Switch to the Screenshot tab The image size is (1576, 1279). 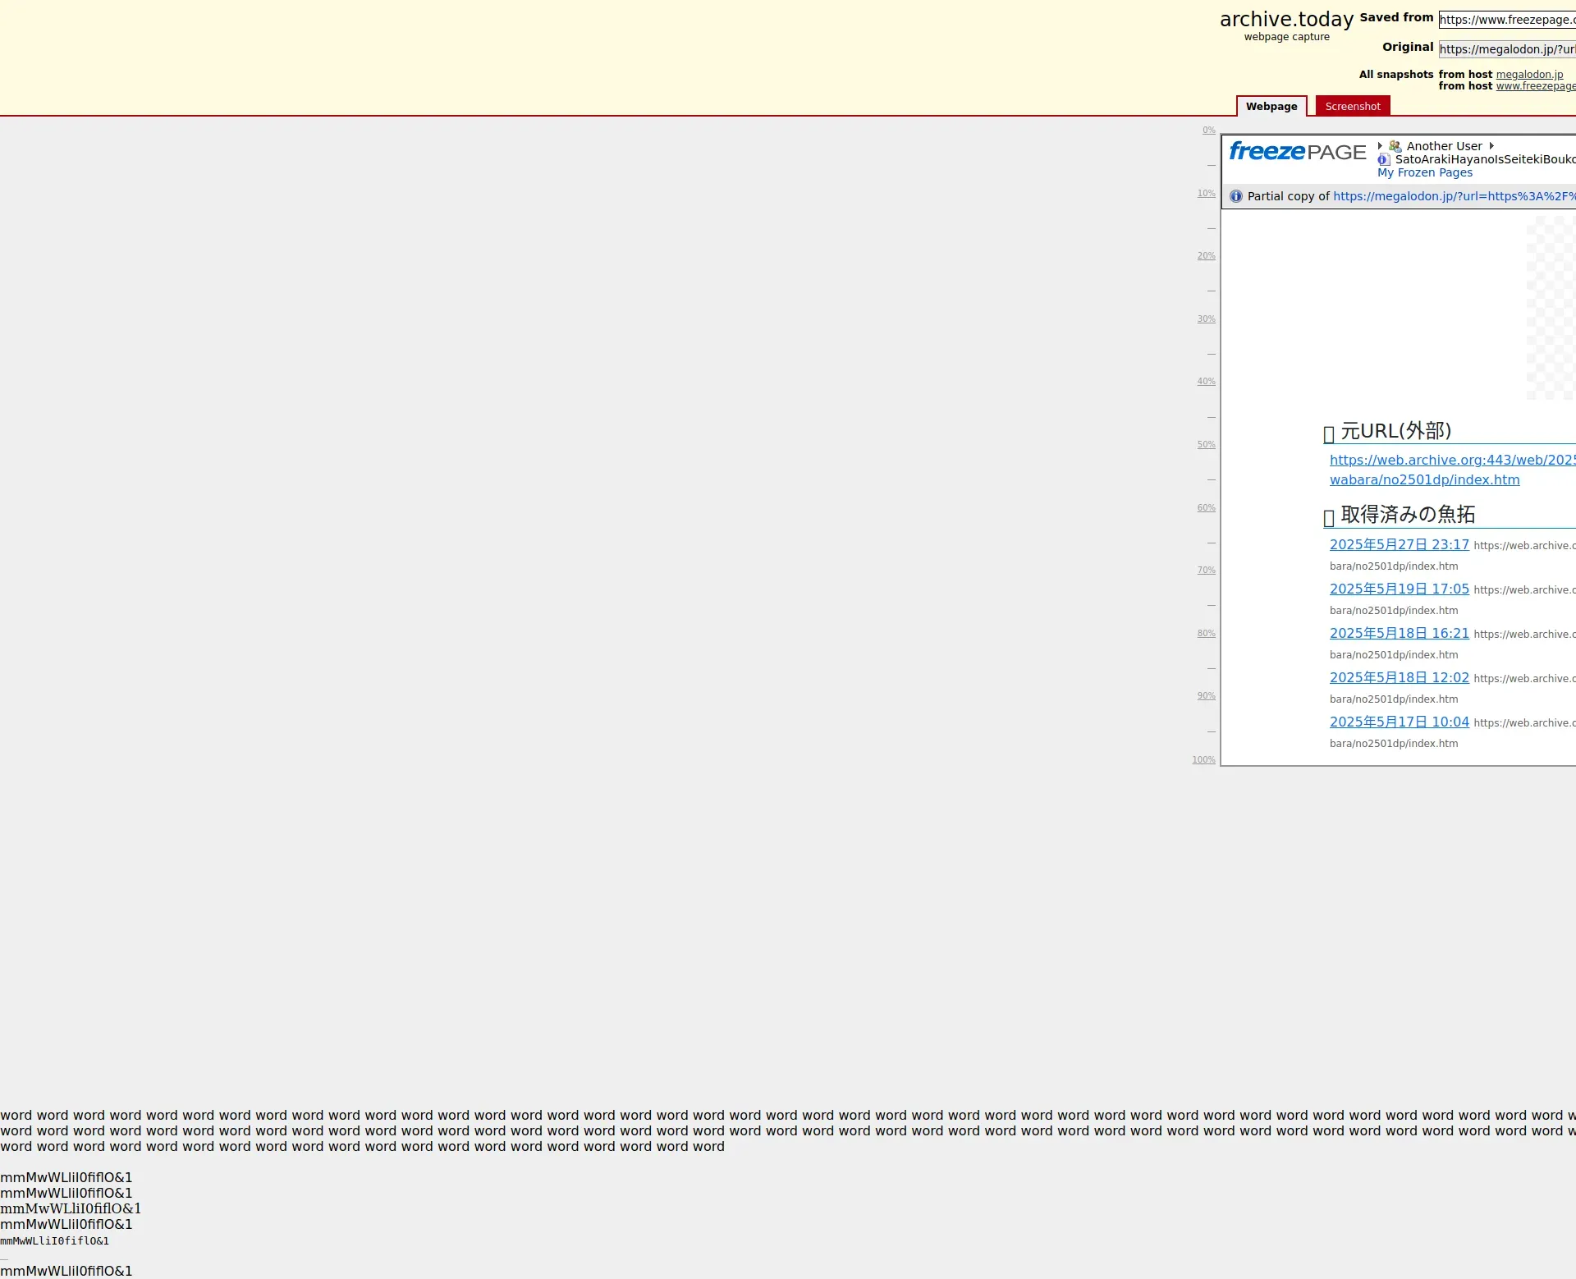point(1352,107)
